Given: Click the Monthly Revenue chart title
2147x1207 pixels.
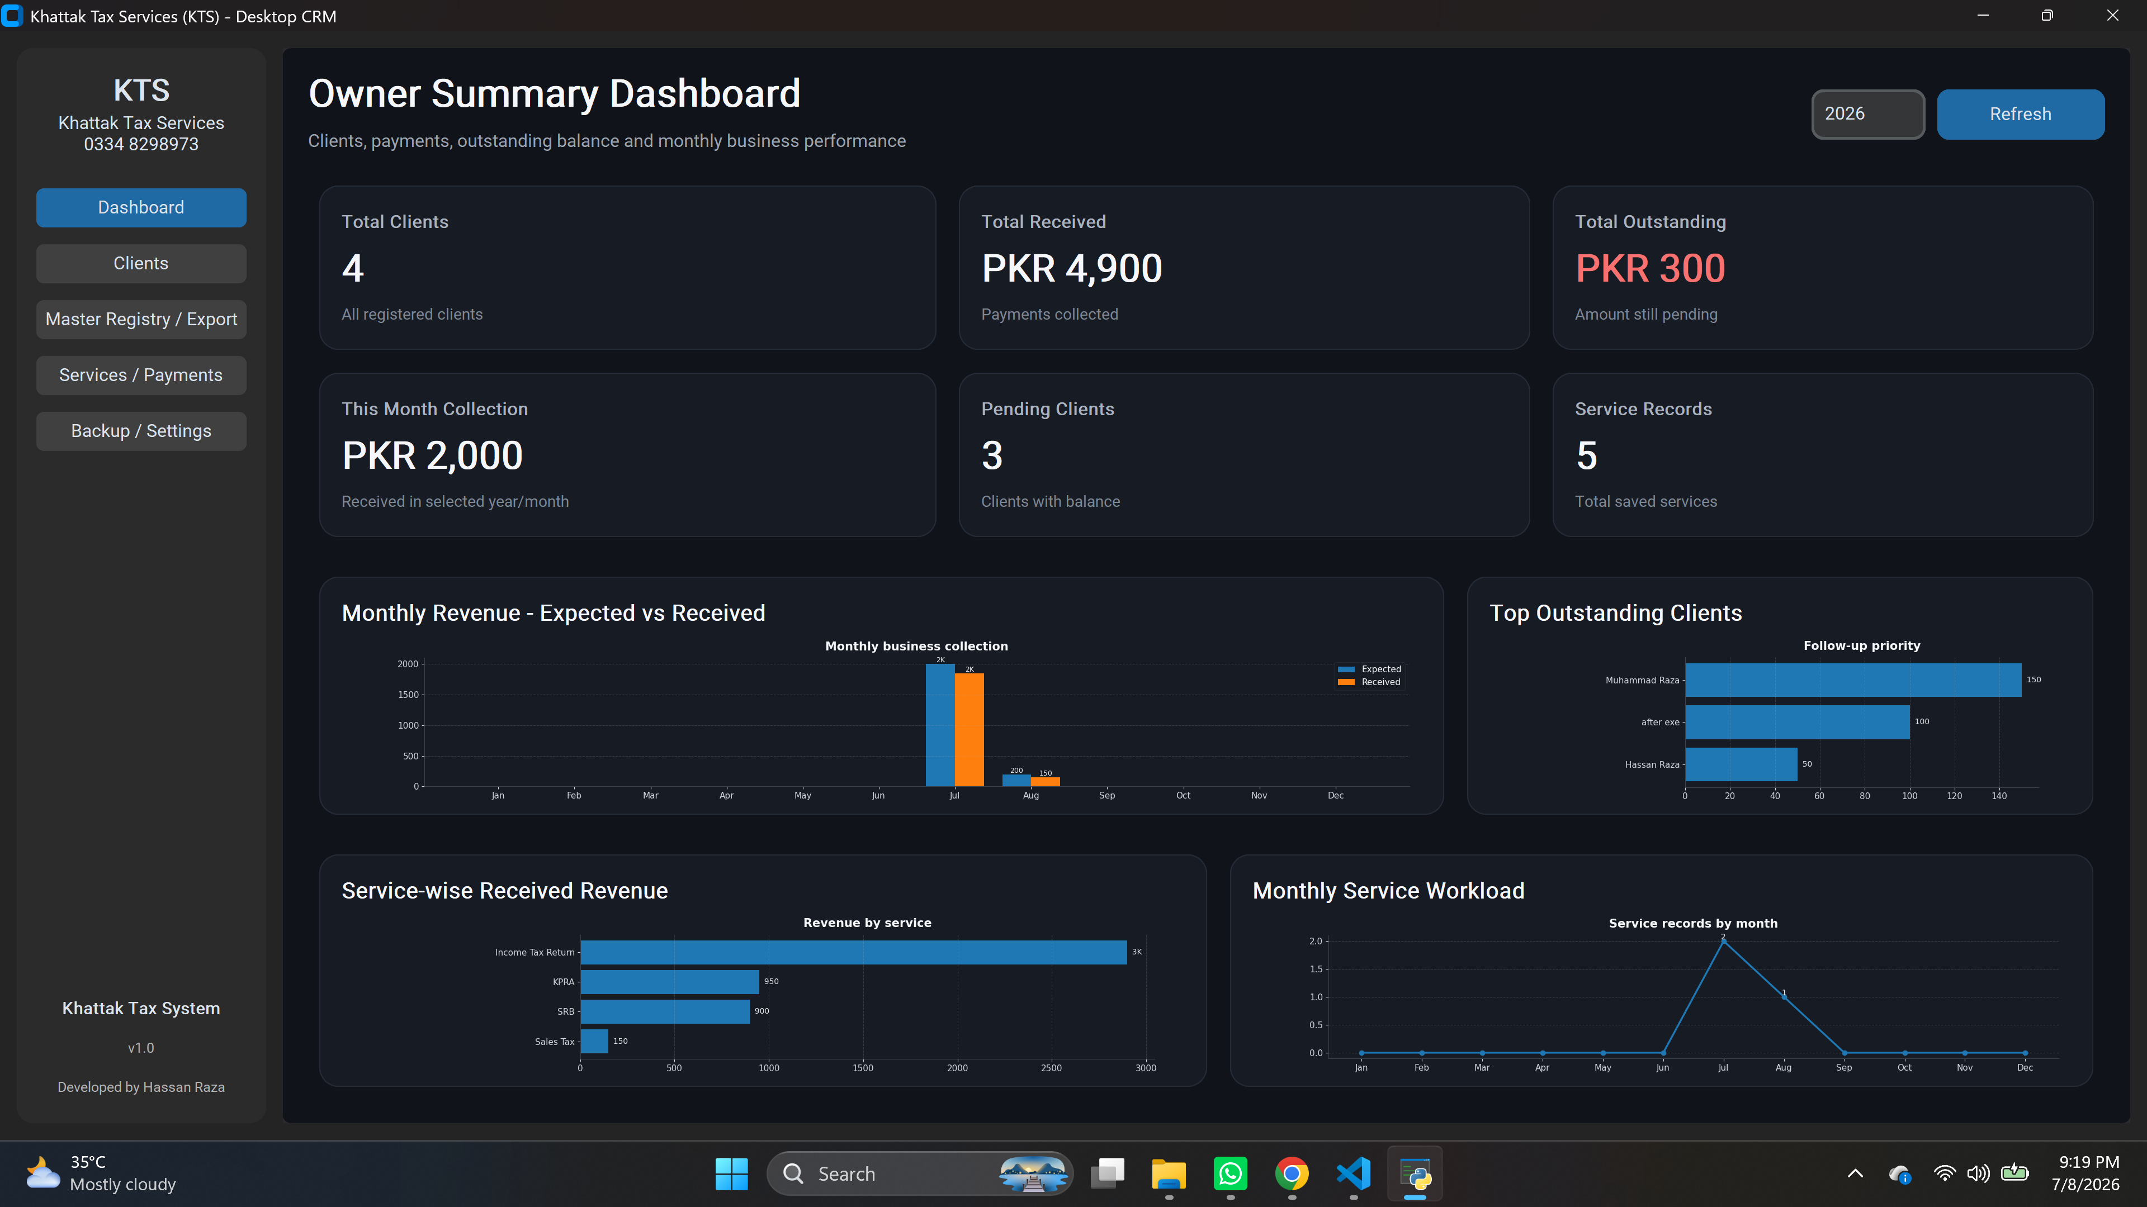Looking at the screenshot, I should tap(554, 613).
